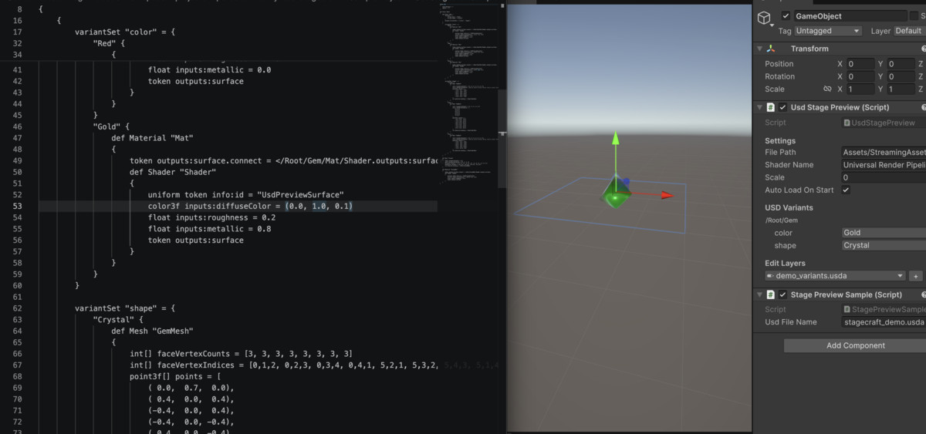This screenshot has width=926, height=434.
Task: Click the Add Component button
Action: coord(855,345)
